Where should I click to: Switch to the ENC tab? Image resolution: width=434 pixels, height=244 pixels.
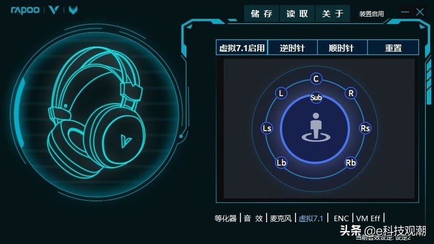pyautogui.click(x=341, y=218)
